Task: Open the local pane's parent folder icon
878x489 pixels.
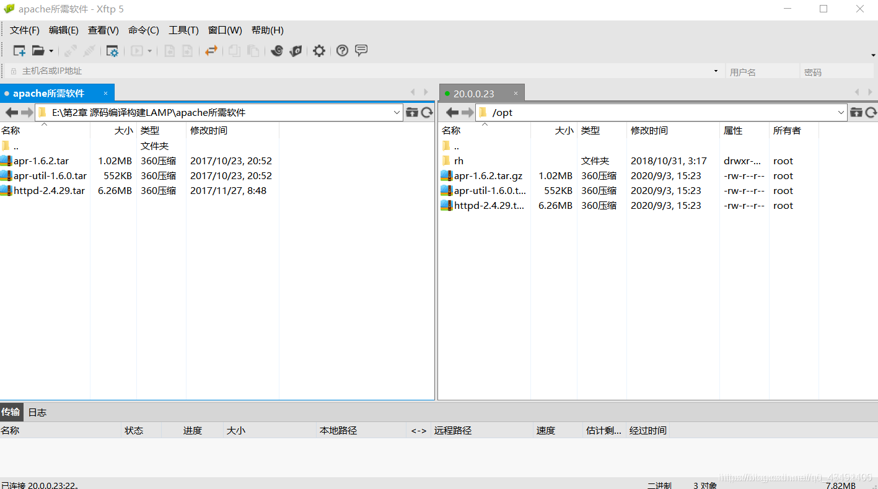Action: (412, 112)
